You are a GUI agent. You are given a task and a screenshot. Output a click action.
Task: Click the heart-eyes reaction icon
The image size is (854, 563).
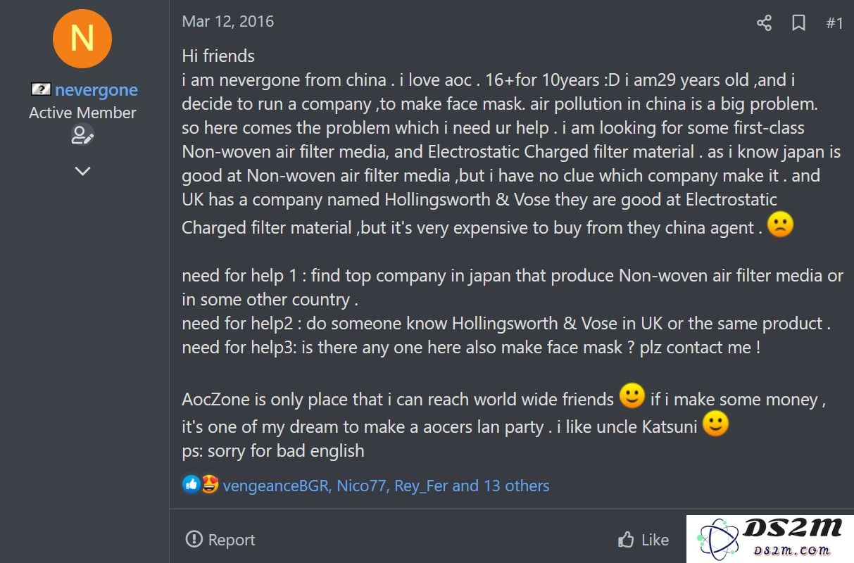[209, 484]
